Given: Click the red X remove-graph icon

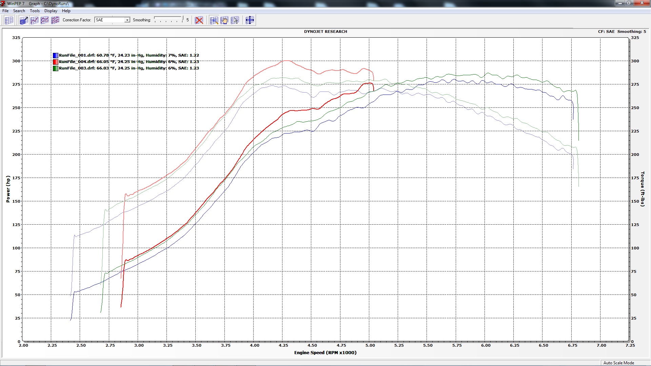Looking at the screenshot, I should [199, 20].
